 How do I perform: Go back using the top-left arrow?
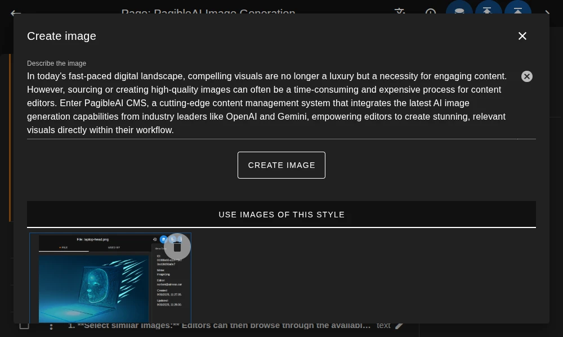16,12
